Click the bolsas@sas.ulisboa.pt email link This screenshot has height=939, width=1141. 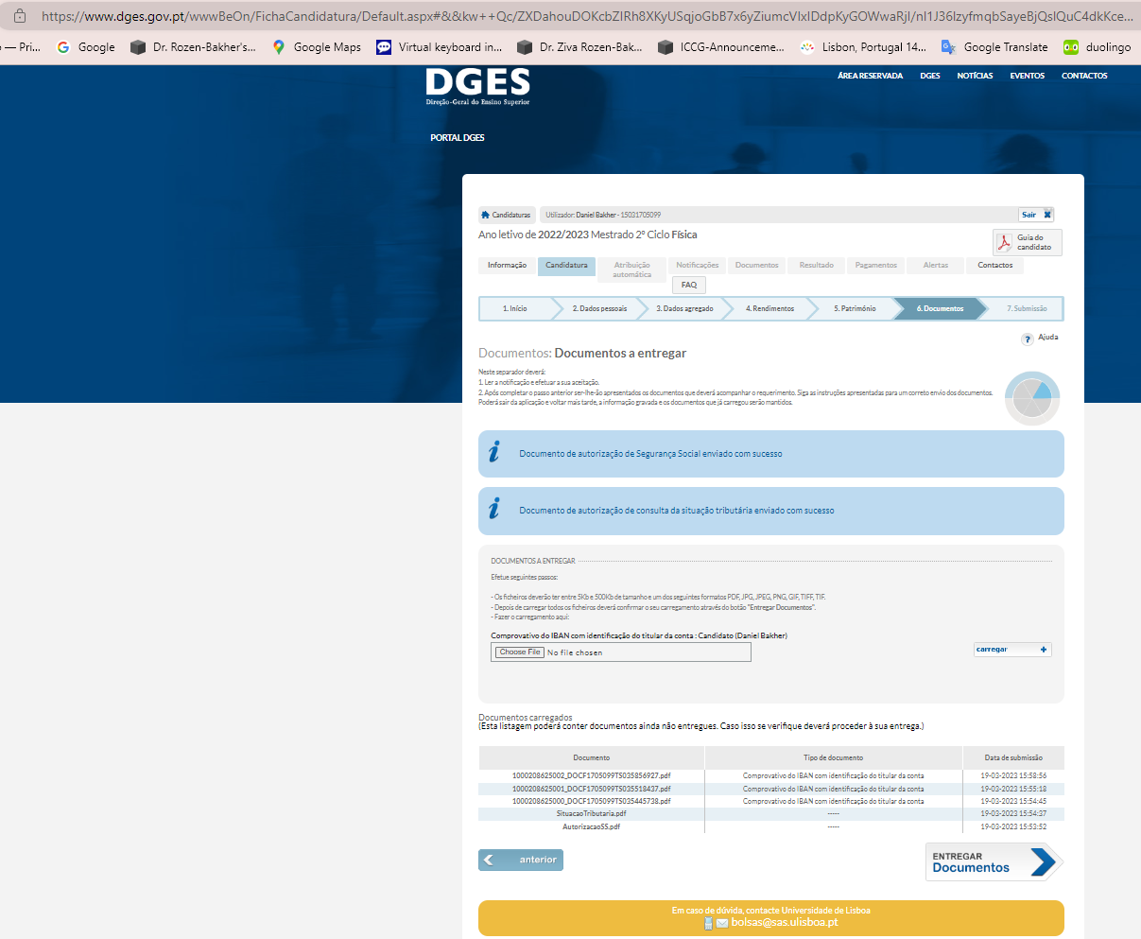[785, 923]
